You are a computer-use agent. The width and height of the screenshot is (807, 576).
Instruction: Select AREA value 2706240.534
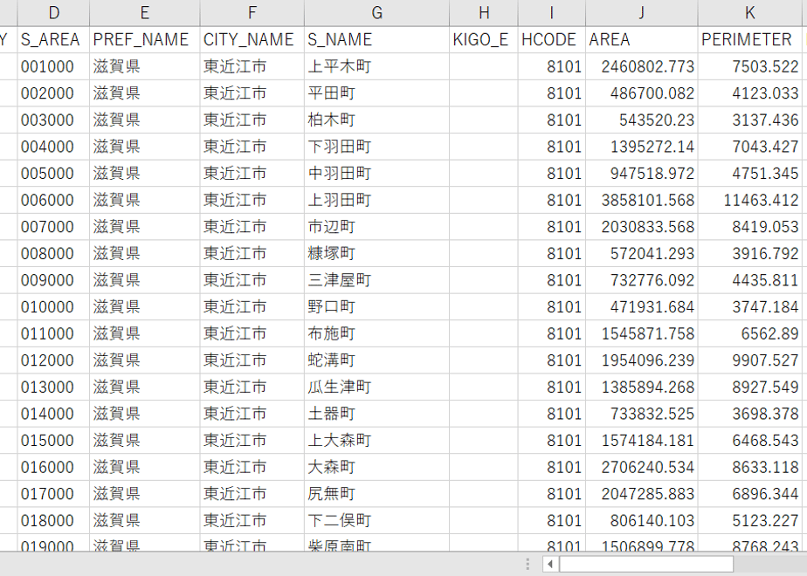point(642,467)
